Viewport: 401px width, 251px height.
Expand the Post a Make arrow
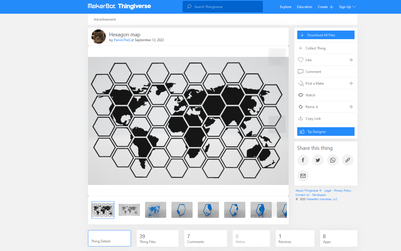click(x=351, y=83)
